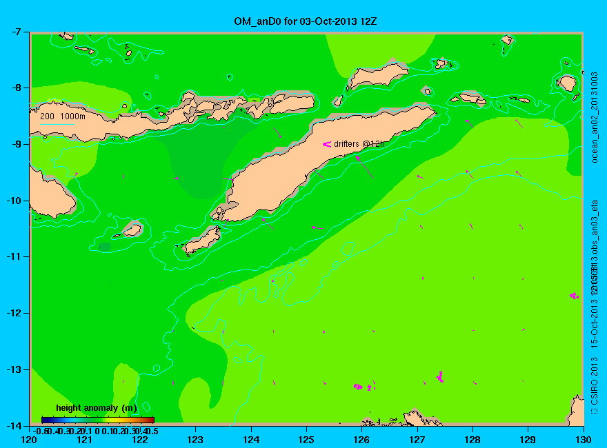Screen dimensions: 607x448
Task: Click the '-12' latitude axis label
Action: pos(13,313)
